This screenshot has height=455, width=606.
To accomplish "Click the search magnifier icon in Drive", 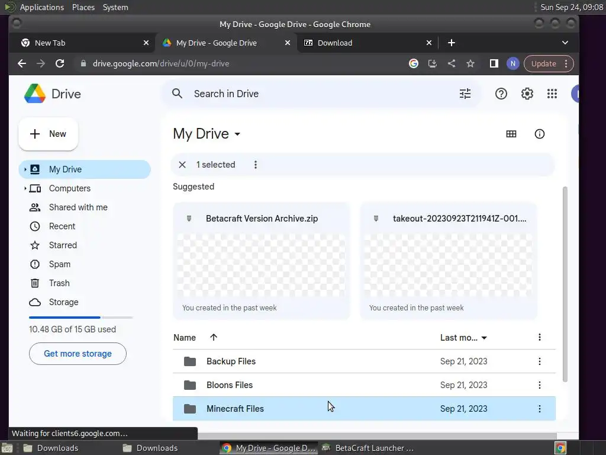I will (177, 94).
